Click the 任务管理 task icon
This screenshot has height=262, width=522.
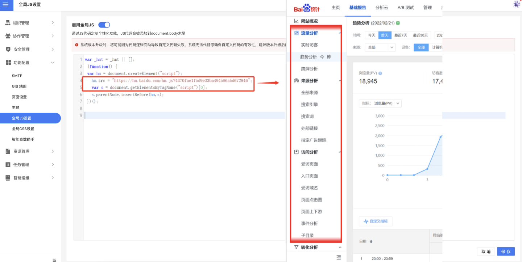pyautogui.click(x=8, y=165)
